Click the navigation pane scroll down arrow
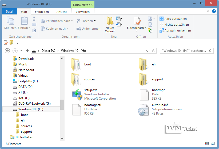Viewport: 219px width, 149px height. pyautogui.click(x=62, y=139)
